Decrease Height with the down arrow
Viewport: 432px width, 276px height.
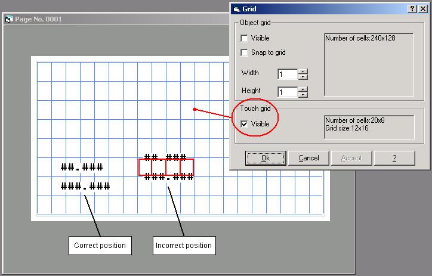303,95
